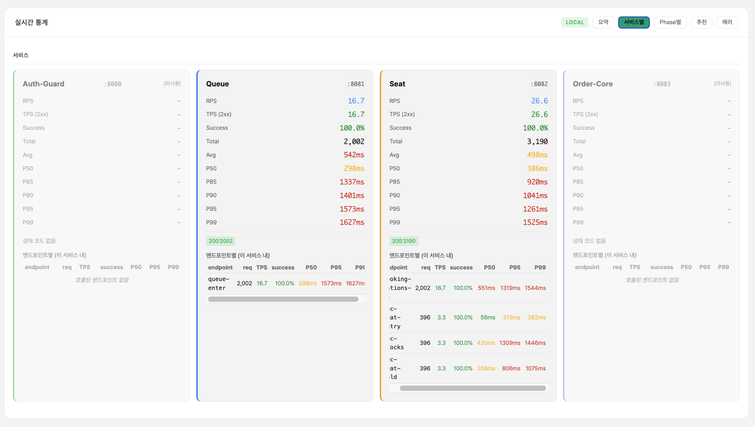
Task: Click the 200:2002 status code badge
Action: (221, 241)
